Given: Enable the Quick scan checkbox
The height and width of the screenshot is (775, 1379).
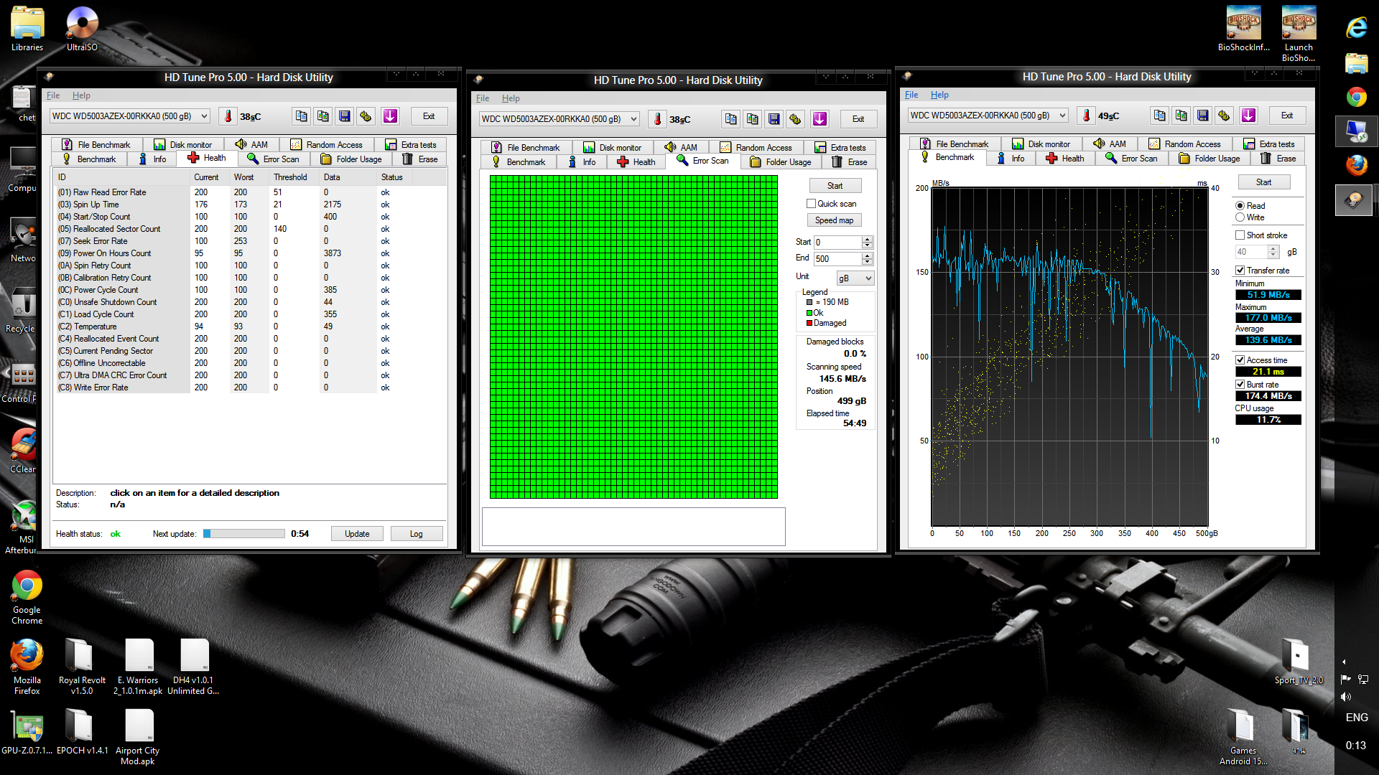Looking at the screenshot, I should point(811,204).
